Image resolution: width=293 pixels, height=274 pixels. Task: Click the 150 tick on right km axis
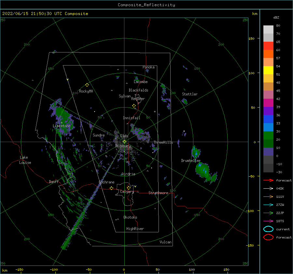[251, 38]
